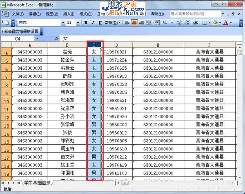Go to first sheet tab navigation arrow
This screenshot has width=245, height=194.
(3, 183)
